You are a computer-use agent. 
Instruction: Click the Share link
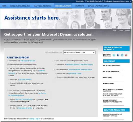tap(127, 30)
